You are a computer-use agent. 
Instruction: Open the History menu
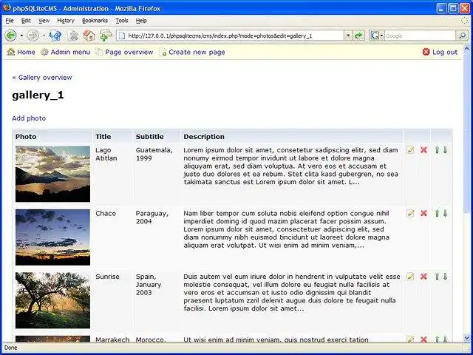click(x=66, y=21)
